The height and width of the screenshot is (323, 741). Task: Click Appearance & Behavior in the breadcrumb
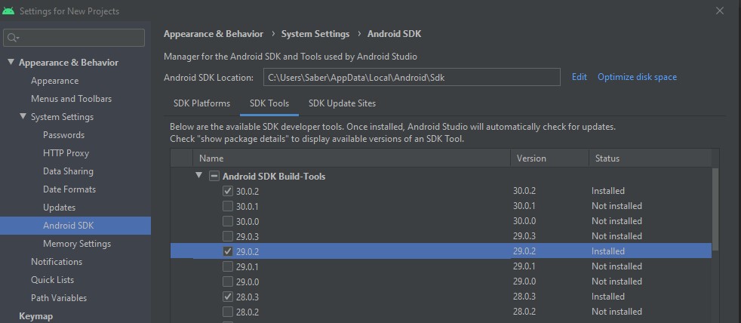(x=213, y=34)
